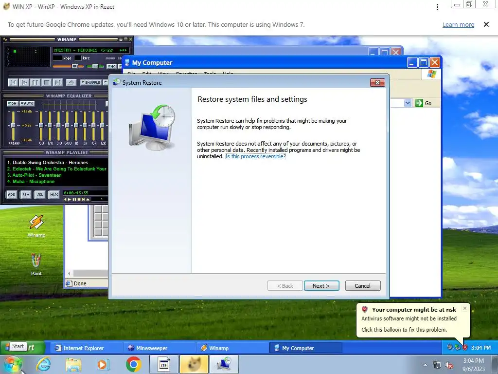Click the 600 Hz equalizer band slider
Screen dimensions: 498x374
pos(67,125)
